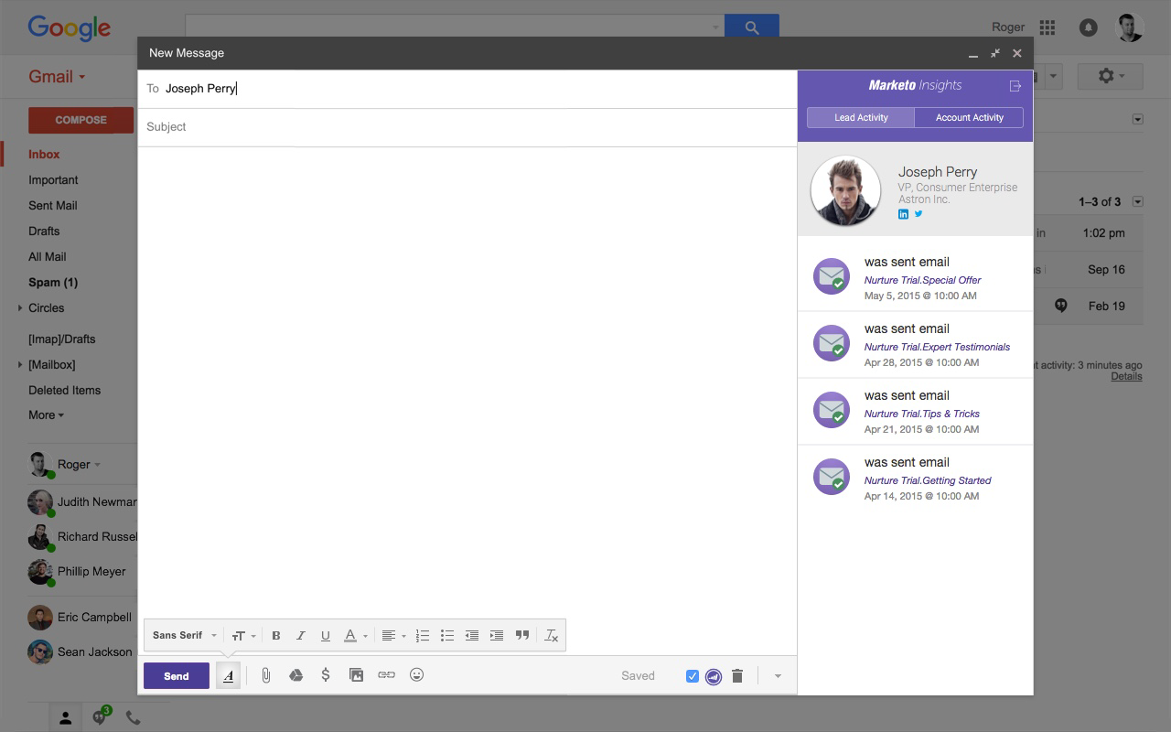Open Joseph Perry's LinkedIn profile icon
1171x732 pixels.
(903, 214)
